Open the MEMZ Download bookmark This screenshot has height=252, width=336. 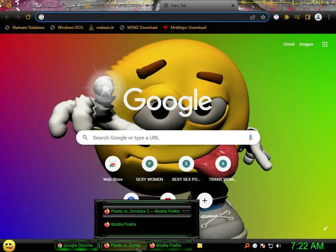click(139, 28)
